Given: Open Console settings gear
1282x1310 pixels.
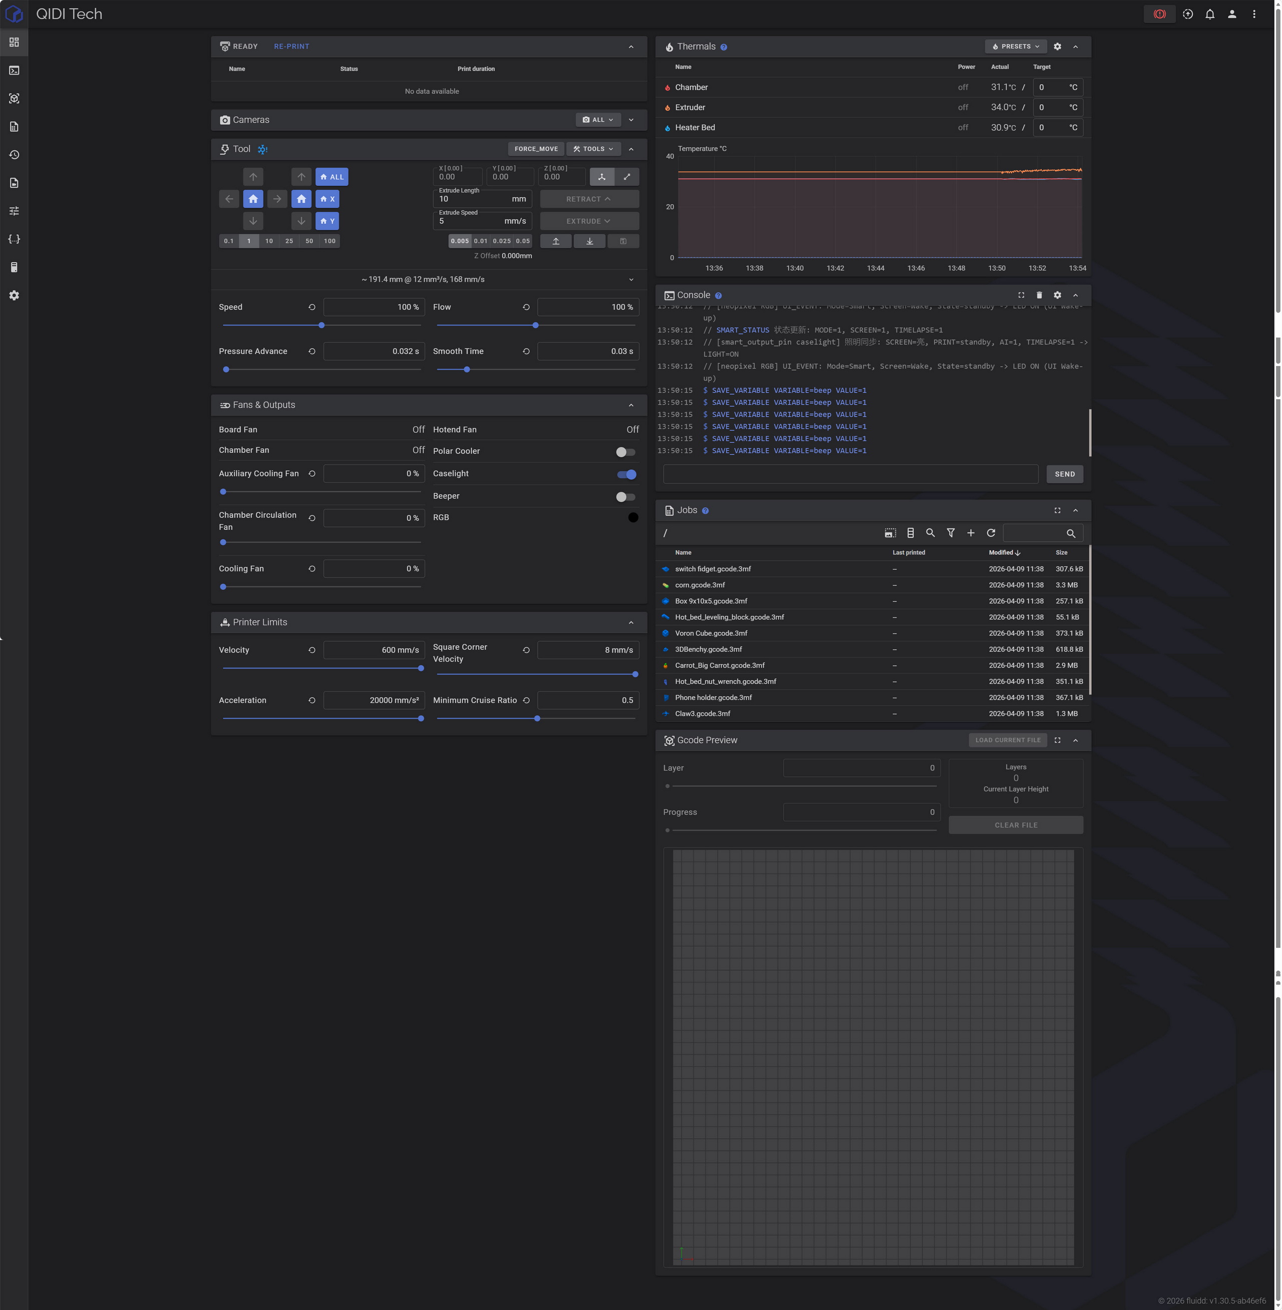Looking at the screenshot, I should (x=1057, y=295).
